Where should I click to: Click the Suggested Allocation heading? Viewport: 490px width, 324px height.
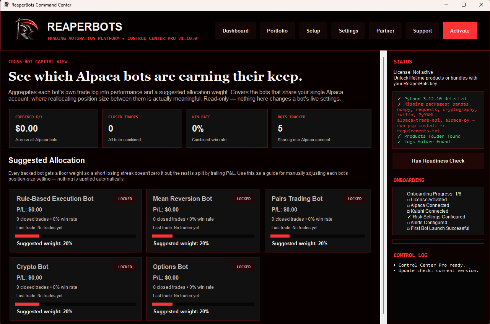pos(47,160)
